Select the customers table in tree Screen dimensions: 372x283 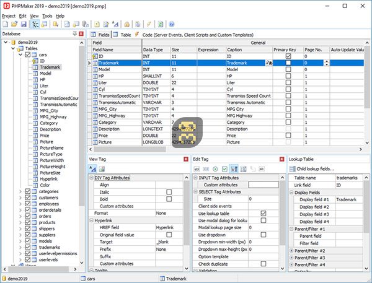click(48, 198)
